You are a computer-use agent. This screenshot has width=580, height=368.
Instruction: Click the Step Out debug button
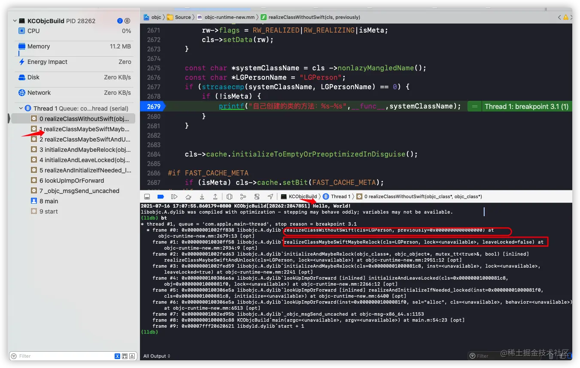click(x=216, y=196)
